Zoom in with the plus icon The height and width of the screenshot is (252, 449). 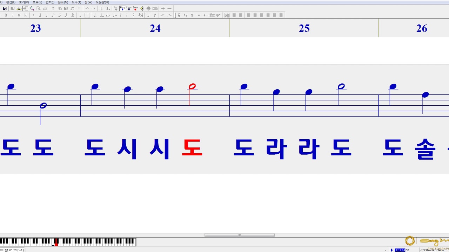coord(163,8)
